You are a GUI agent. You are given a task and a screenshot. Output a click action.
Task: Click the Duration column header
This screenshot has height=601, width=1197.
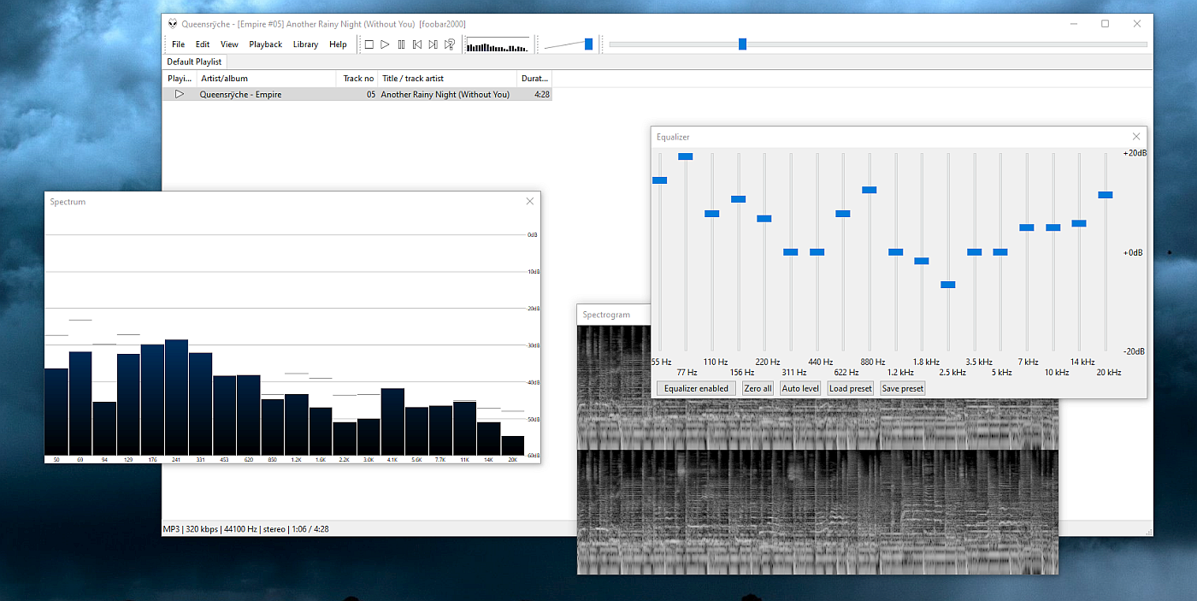[534, 79]
